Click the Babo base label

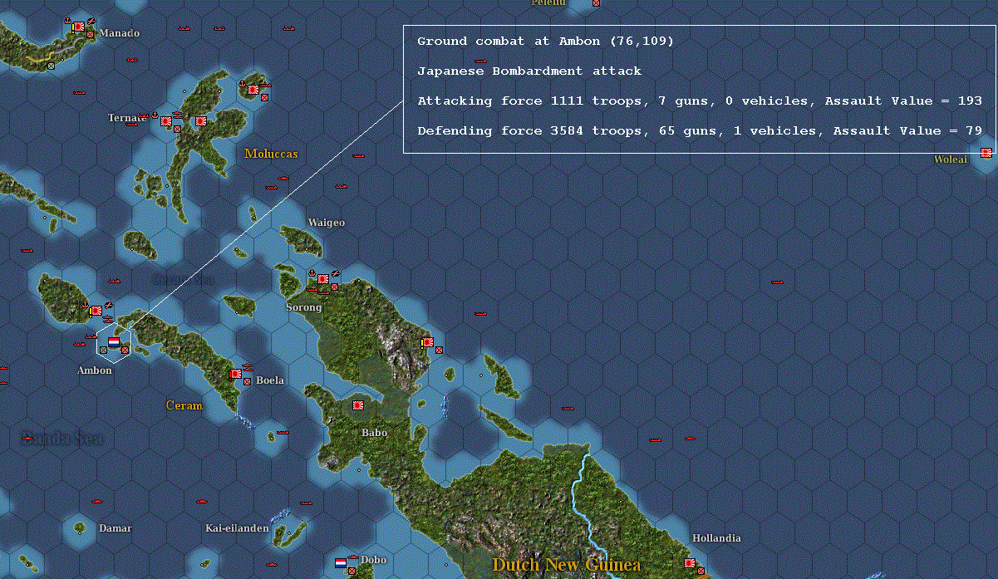tap(374, 433)
